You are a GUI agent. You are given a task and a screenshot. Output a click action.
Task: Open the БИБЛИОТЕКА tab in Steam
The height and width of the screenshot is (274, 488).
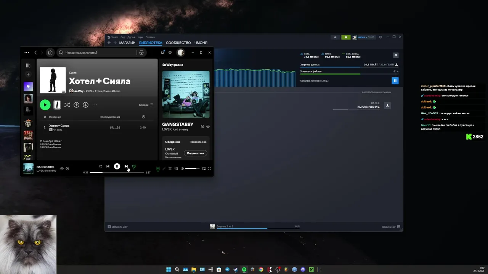(x=151, y=43)
